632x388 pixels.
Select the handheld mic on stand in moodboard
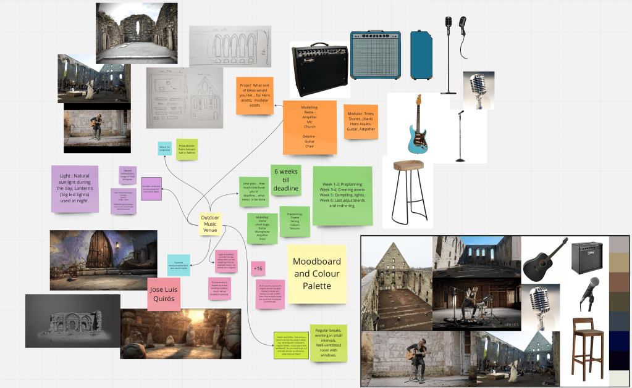click(x=589, y=294)
